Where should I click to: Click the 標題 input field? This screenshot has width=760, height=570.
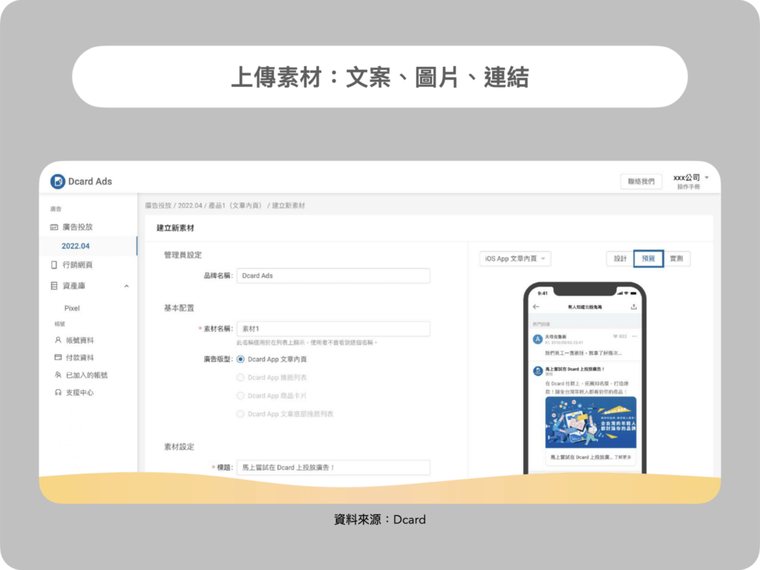pos(333,468)
